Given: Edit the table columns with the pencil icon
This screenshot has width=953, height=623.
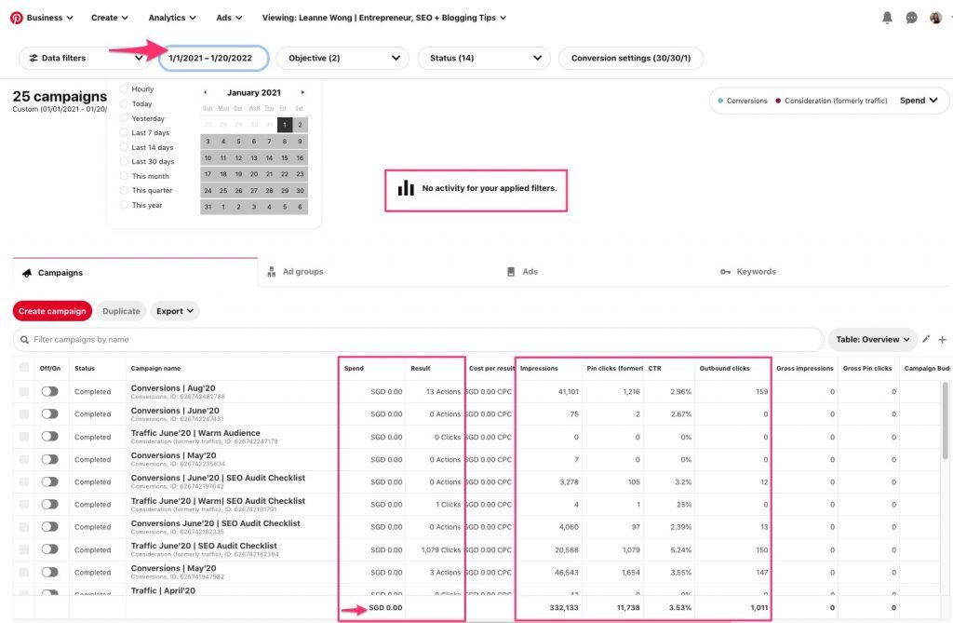Looking at the screenshot, I should click(924, 339).
